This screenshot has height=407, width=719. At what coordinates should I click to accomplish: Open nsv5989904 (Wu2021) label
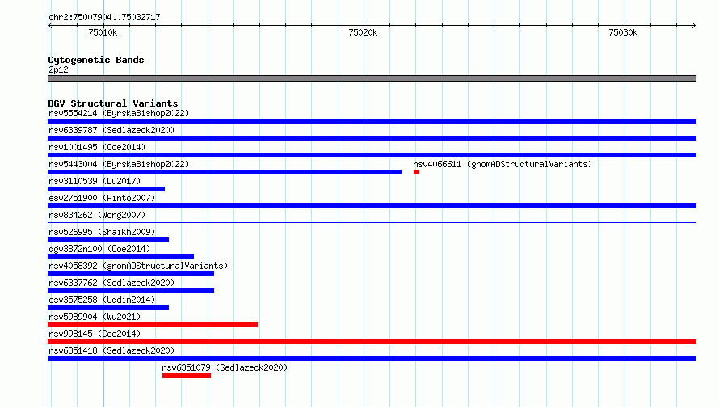[95, 317]
